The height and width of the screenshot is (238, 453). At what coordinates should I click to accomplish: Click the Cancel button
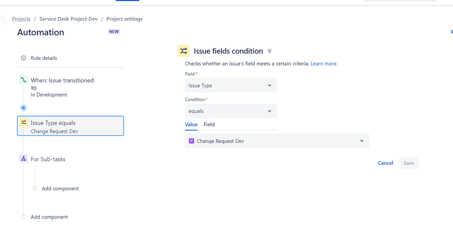coord(385,163)
